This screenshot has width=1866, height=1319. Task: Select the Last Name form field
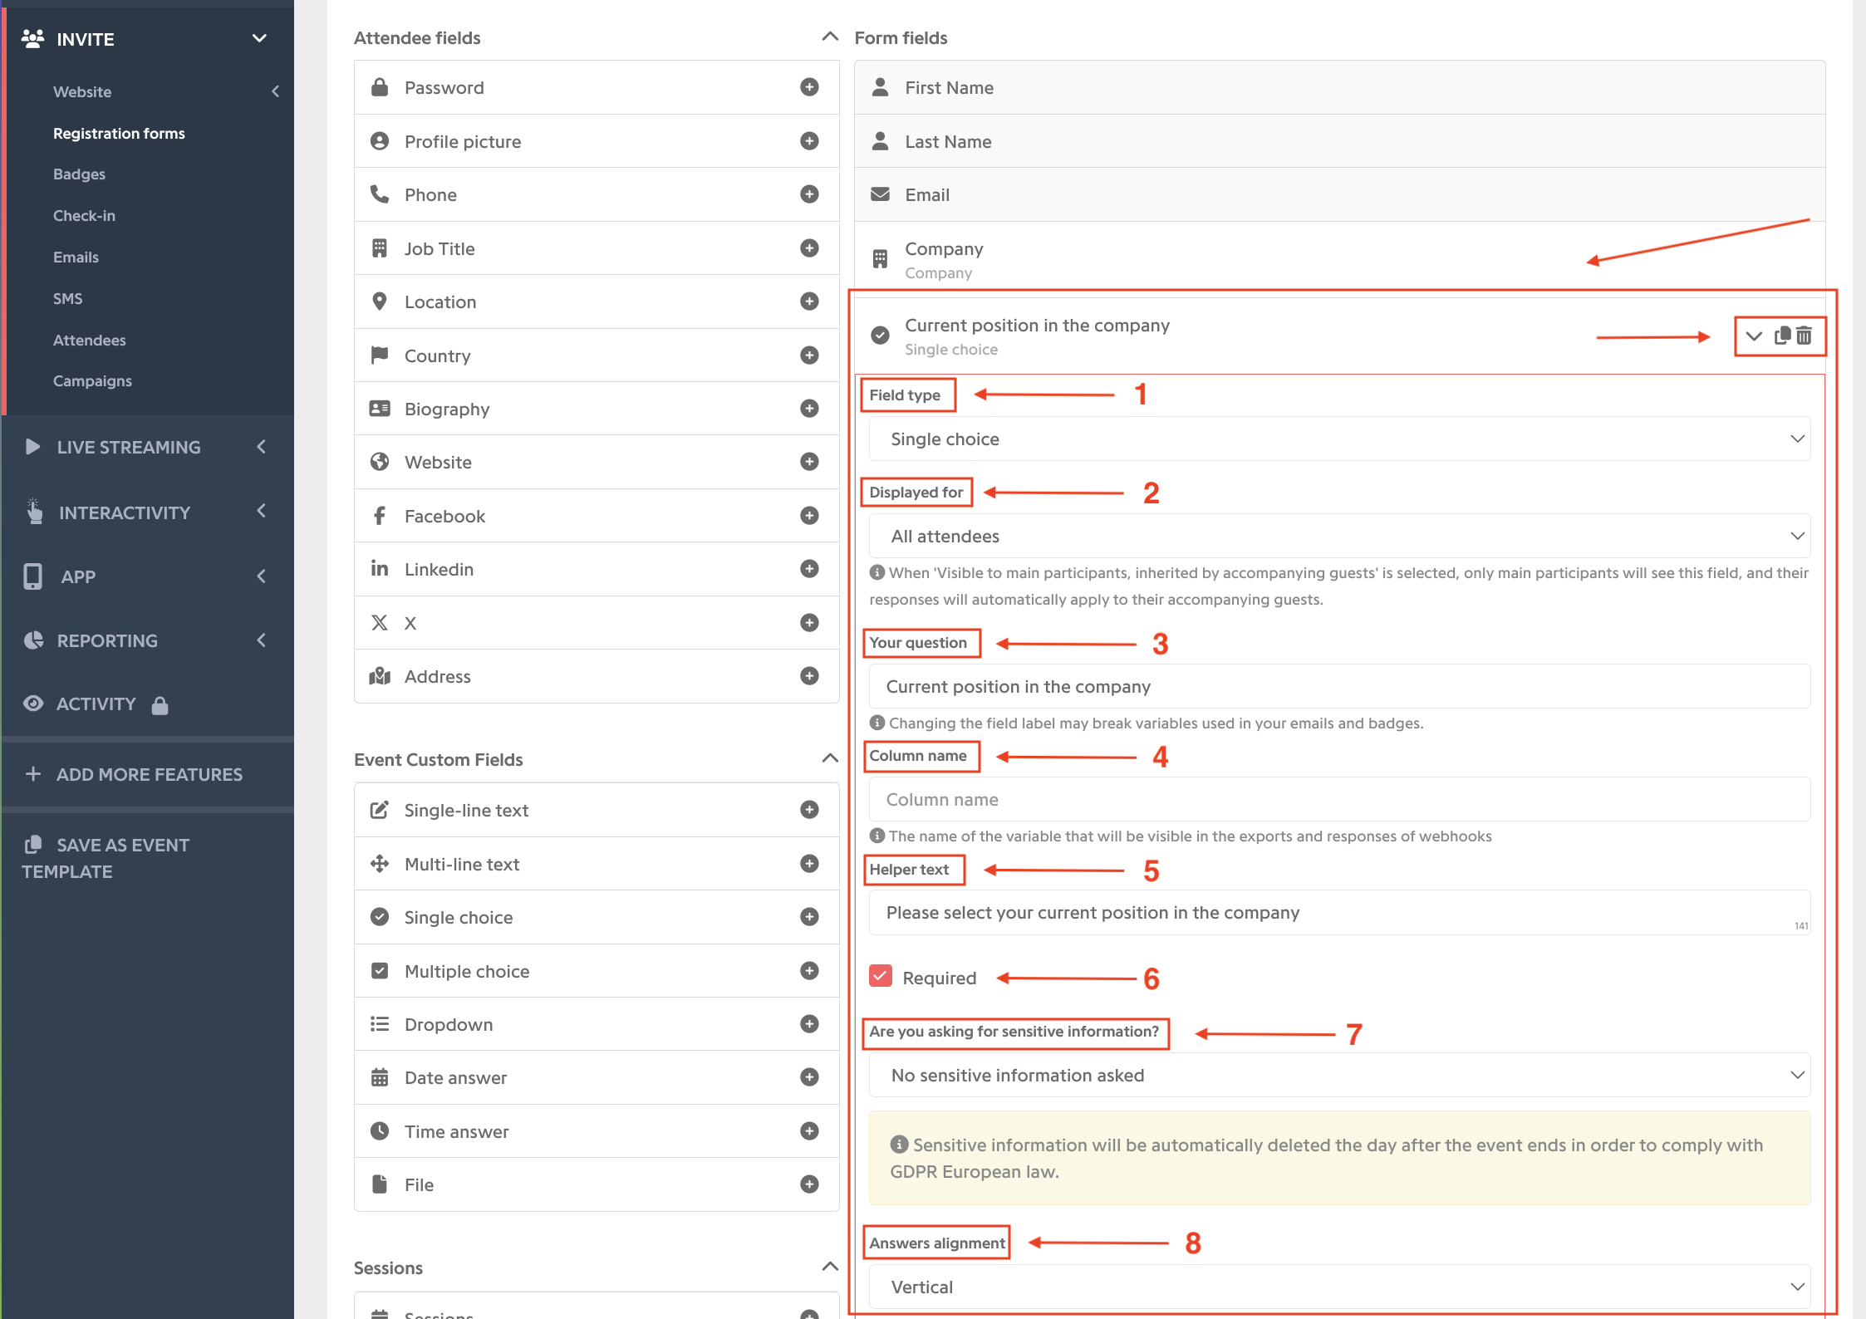[1339, 141]
